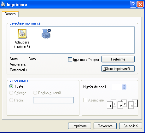Click the Găsire imprimantă button

coord(118,69)
